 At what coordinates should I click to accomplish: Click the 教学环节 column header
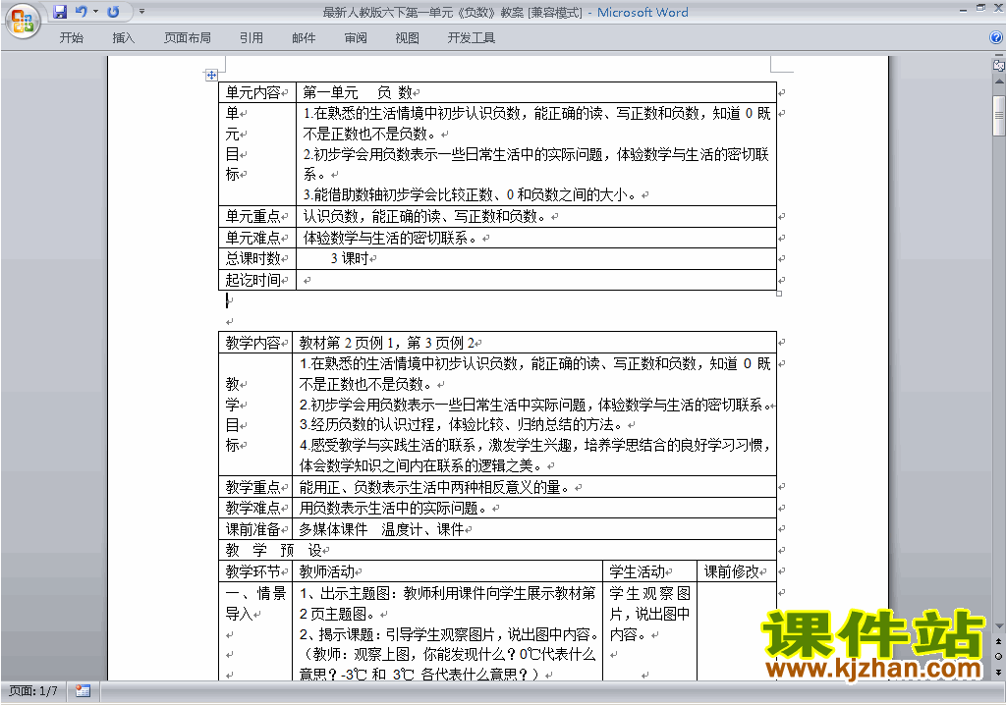click(255, 570)
